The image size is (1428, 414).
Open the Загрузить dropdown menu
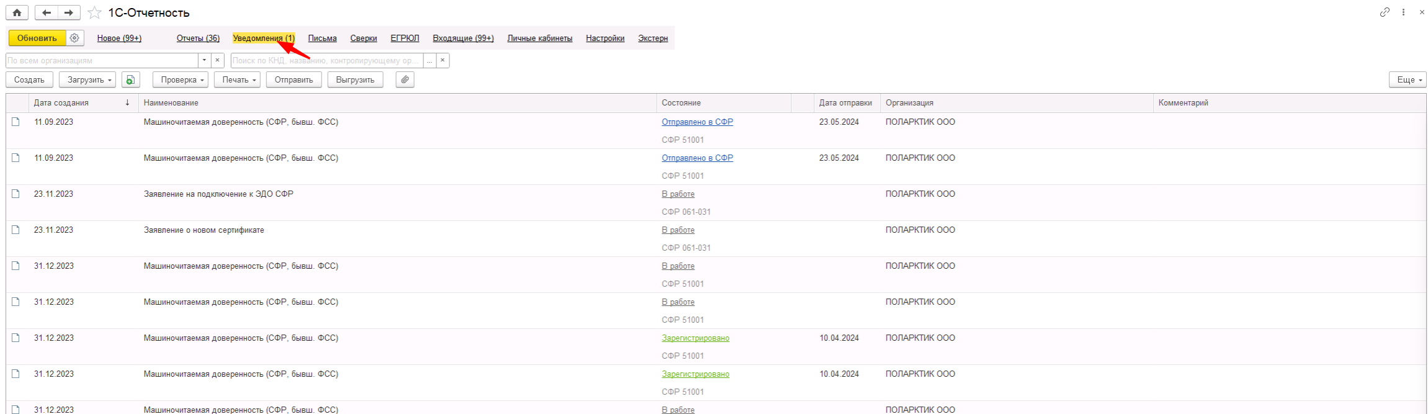[87, 79]
